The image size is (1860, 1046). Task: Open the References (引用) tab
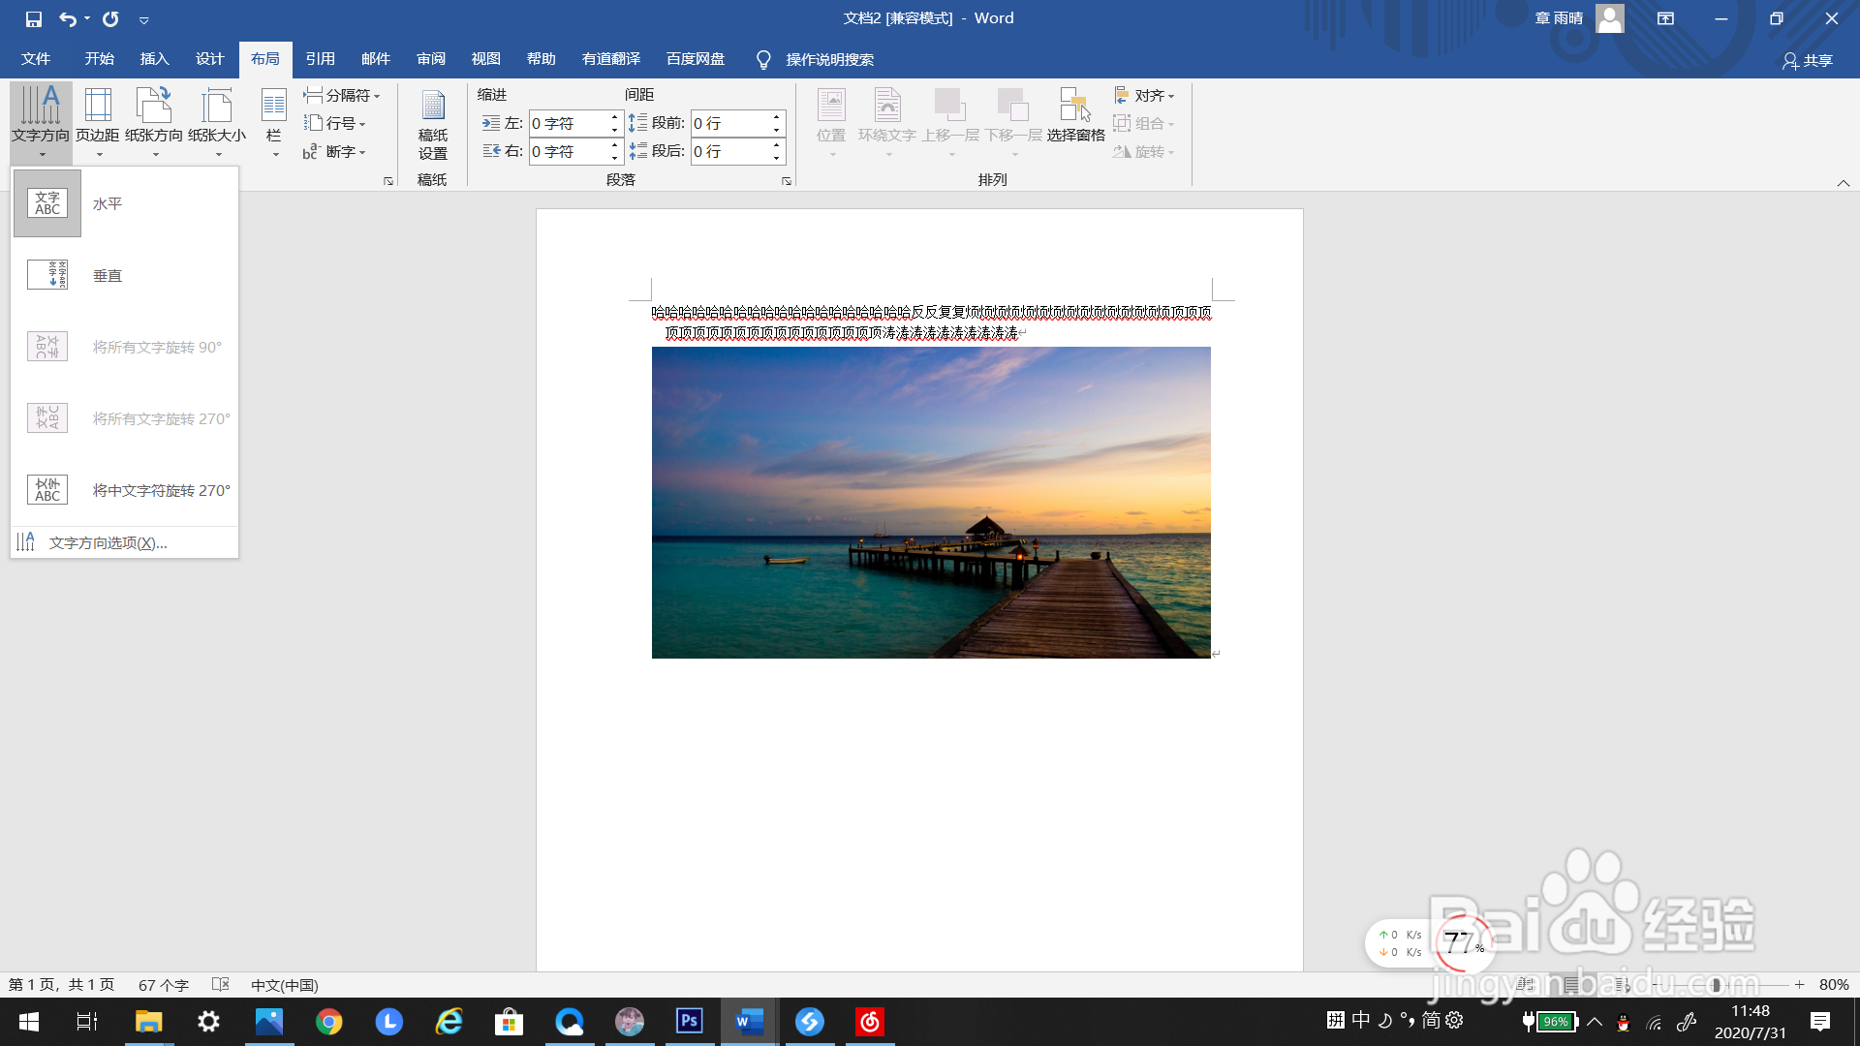(x=320, y=59)
